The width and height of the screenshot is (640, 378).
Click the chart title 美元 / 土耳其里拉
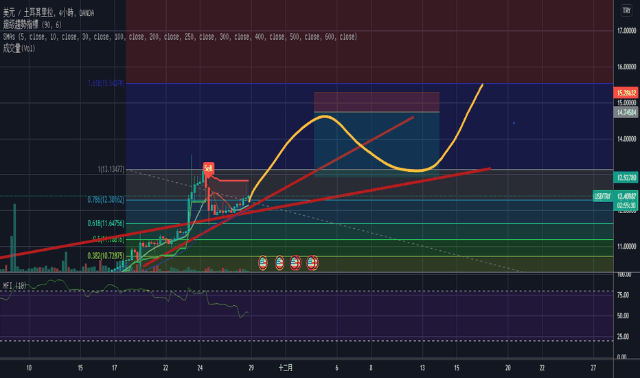(28, 13)
